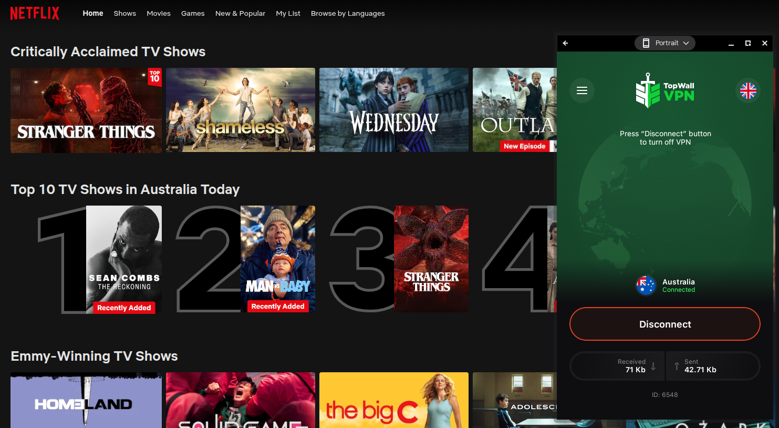Minimize the VPN window
The height and width of the screenshot is (428, 779).
(731, 43)
